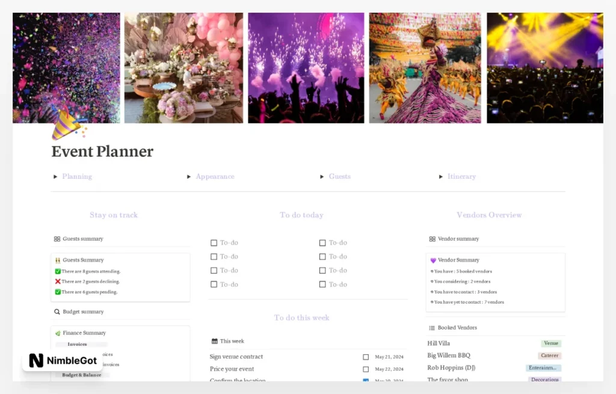The image size is (616, 394).
Task: Open the Price your event task
Action: click(x=232, y=369)
